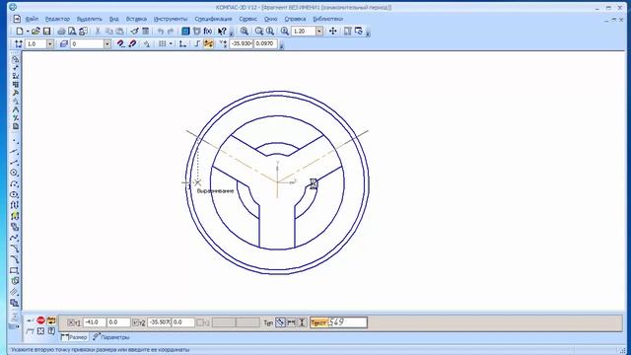Image resolution: width=631 pixels, height=355 pixels.
Task: Stop the current command with the red Stop icon
Action: pyautogui.click(x=40, y=320)
